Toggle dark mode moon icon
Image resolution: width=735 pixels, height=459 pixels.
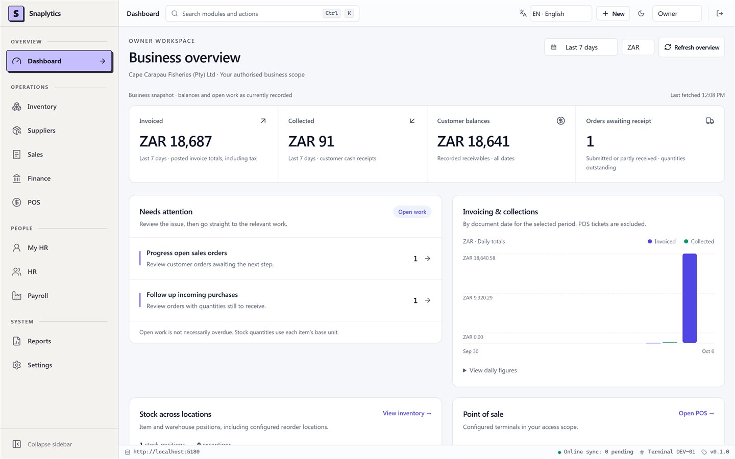(x=641, y=14)
